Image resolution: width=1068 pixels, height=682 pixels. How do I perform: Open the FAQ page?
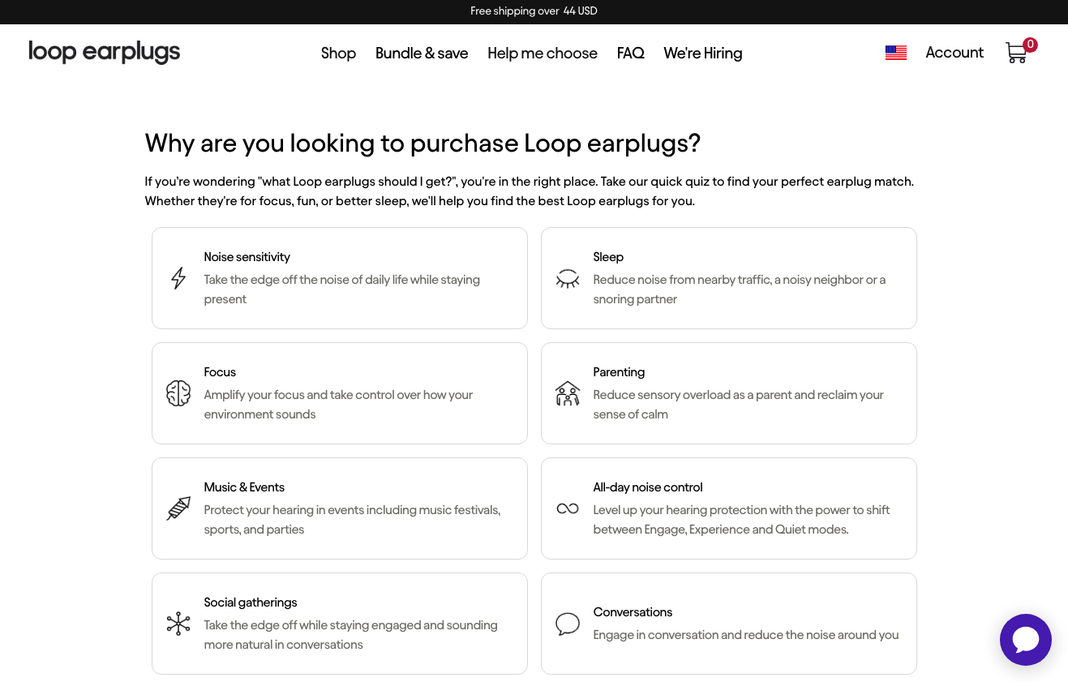click(x=630, y=53)
